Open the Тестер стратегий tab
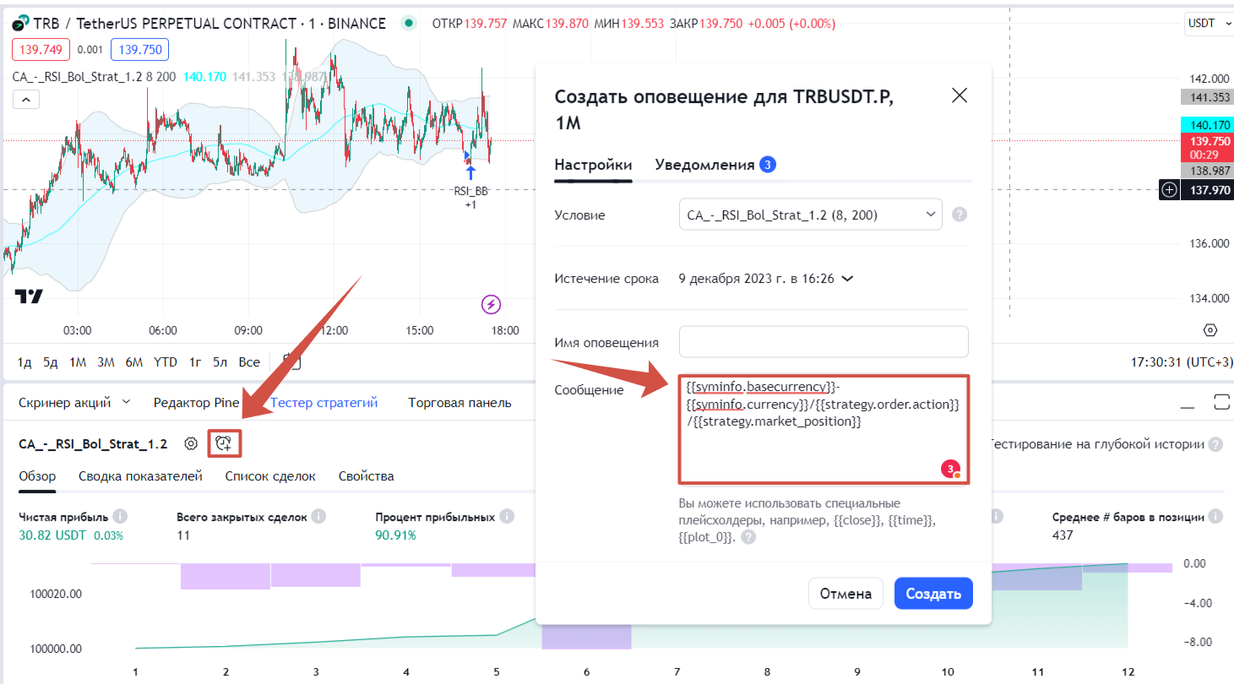 (324, 402)
